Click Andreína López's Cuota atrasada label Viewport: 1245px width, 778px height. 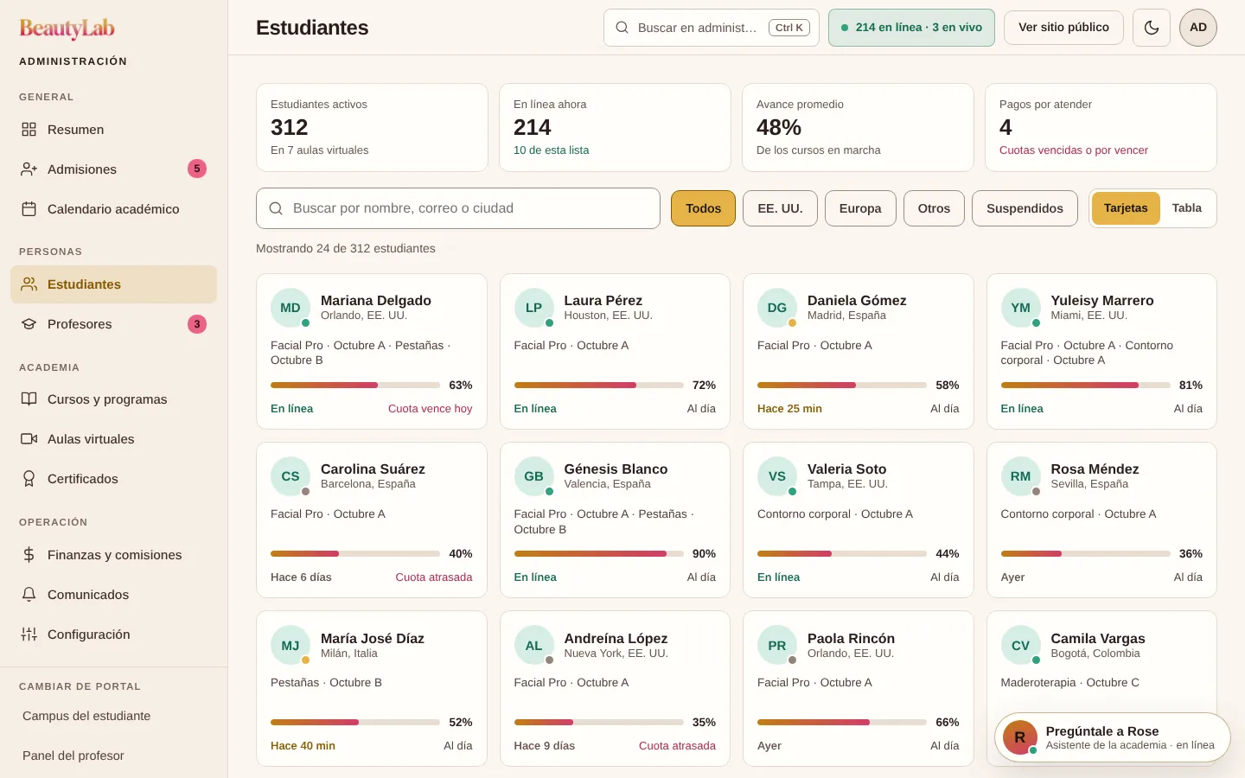click(x=677, y=746)
